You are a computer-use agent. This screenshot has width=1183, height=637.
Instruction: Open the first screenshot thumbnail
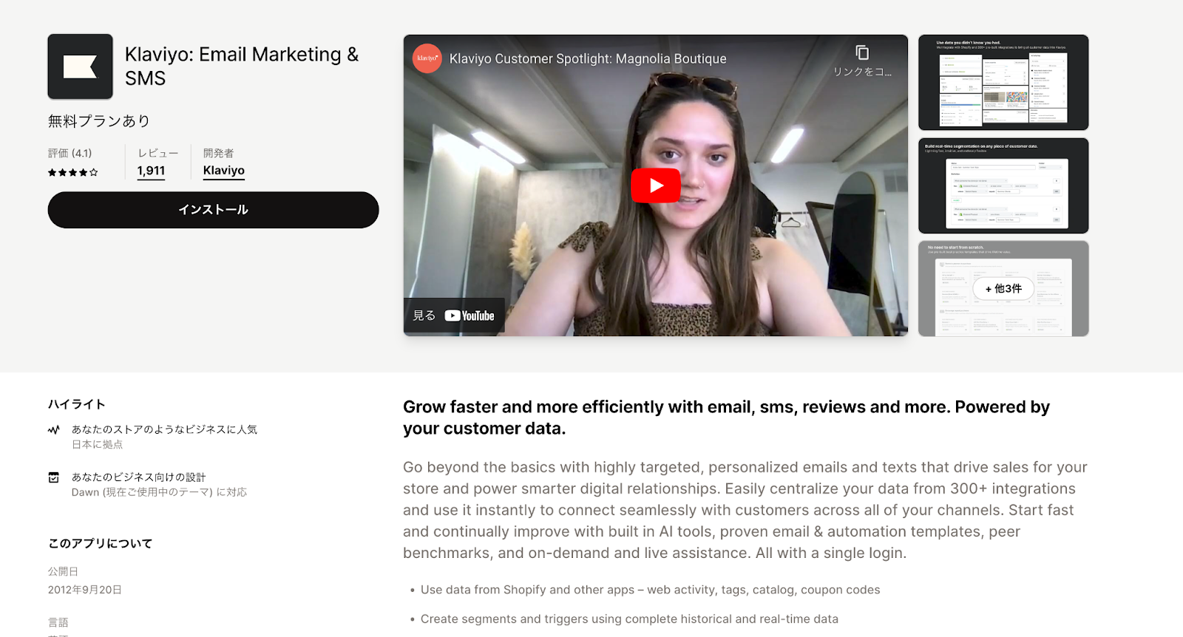click(1003, 82)
